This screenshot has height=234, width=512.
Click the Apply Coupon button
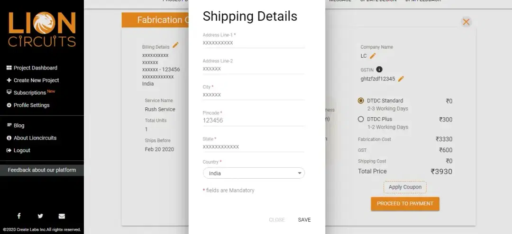pos(405,187)
